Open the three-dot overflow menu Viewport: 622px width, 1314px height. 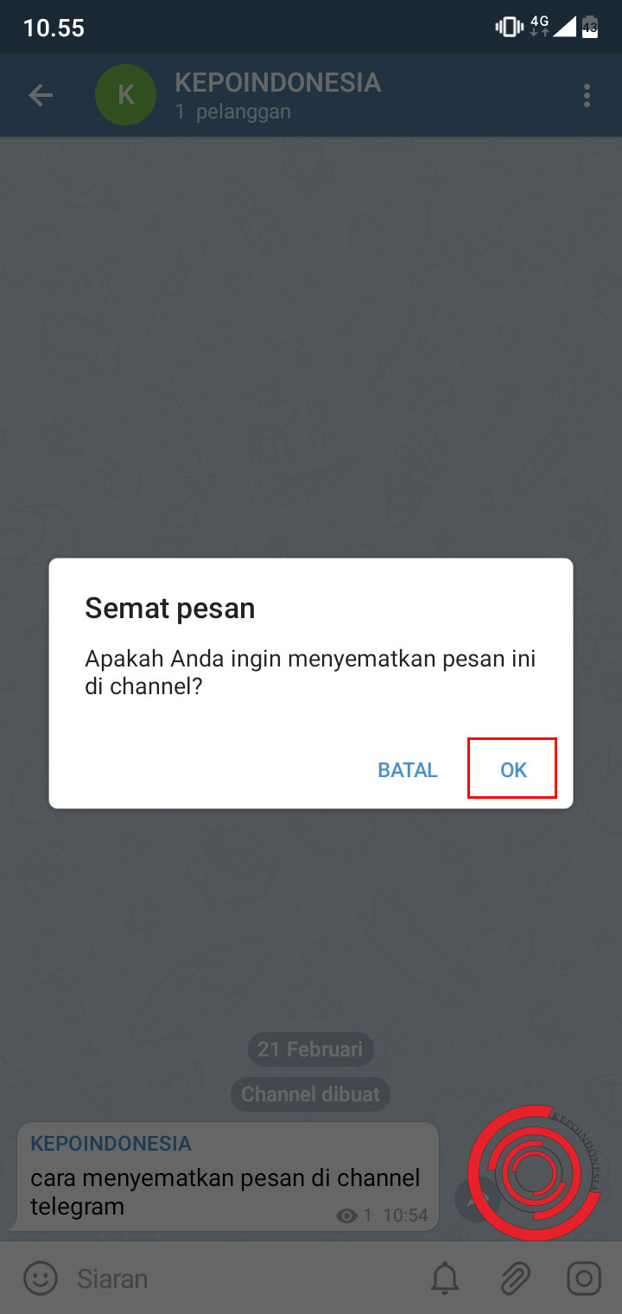(587, 95)
